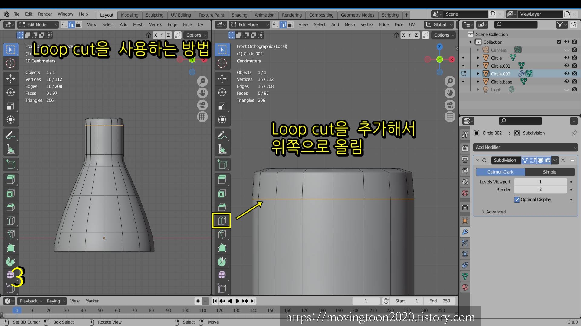Image resolution: width=581 pixels, height=326 pixels.
Task: Select Catmull-Clark subdivision type
Action: pos(501,172)
